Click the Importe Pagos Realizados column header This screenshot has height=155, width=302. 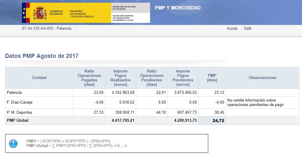pos(120,78)
